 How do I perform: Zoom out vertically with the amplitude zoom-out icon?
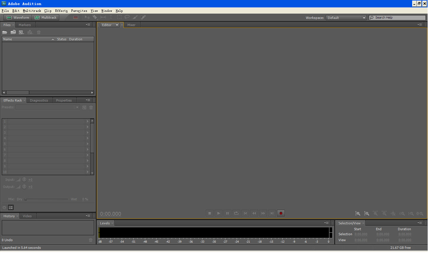(x=367, y=213)
